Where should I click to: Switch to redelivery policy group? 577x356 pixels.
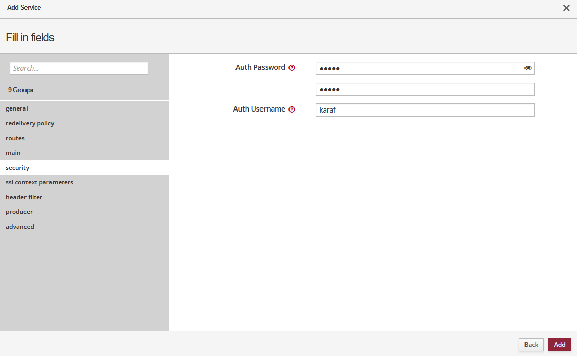pos(30,123)
